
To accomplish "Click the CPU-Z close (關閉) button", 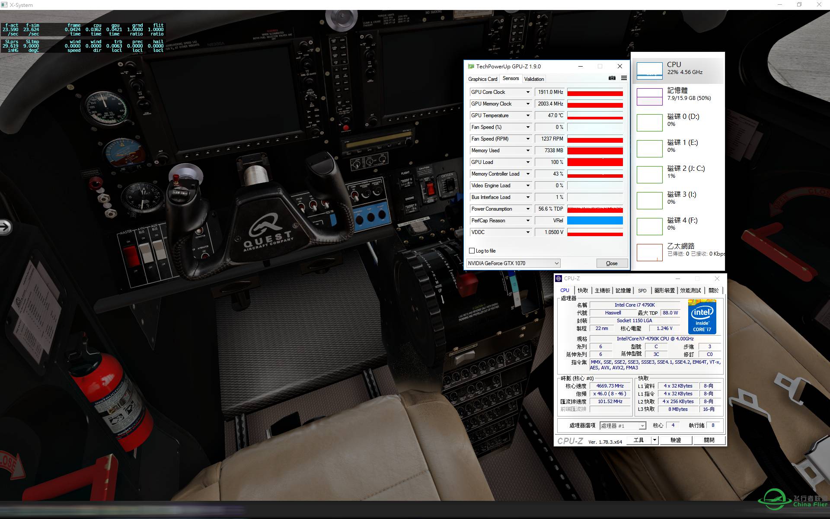I will 709,440.
